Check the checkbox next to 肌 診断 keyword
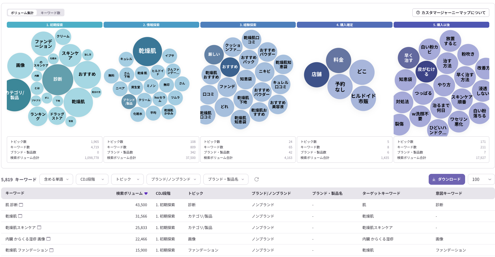This screenshot has width=495, height=257. (x=21, y=205)
